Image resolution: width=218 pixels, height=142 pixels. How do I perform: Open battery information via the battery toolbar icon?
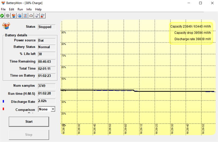pyautogui.click(x=14, y=16)
